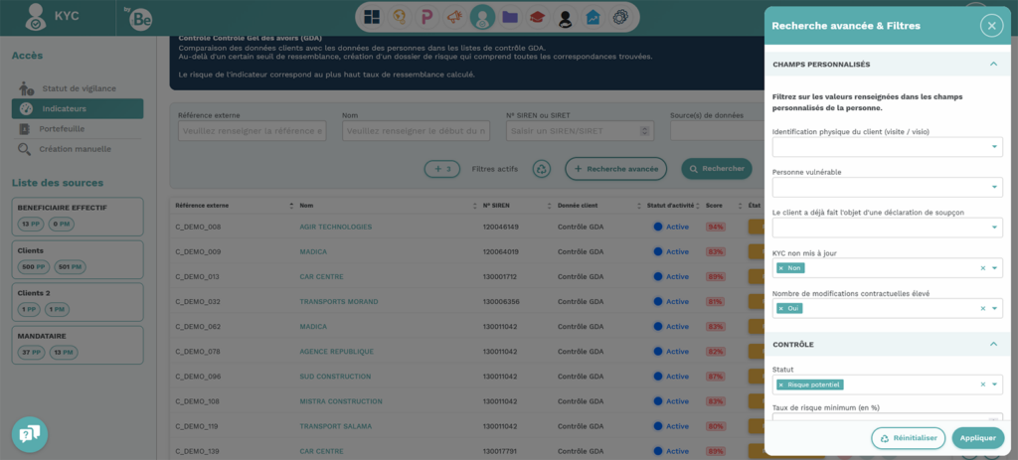The height and width of the screenshot is (460, 1018).
Task: Select the red graduation cap icon
Action: (537, 17)
